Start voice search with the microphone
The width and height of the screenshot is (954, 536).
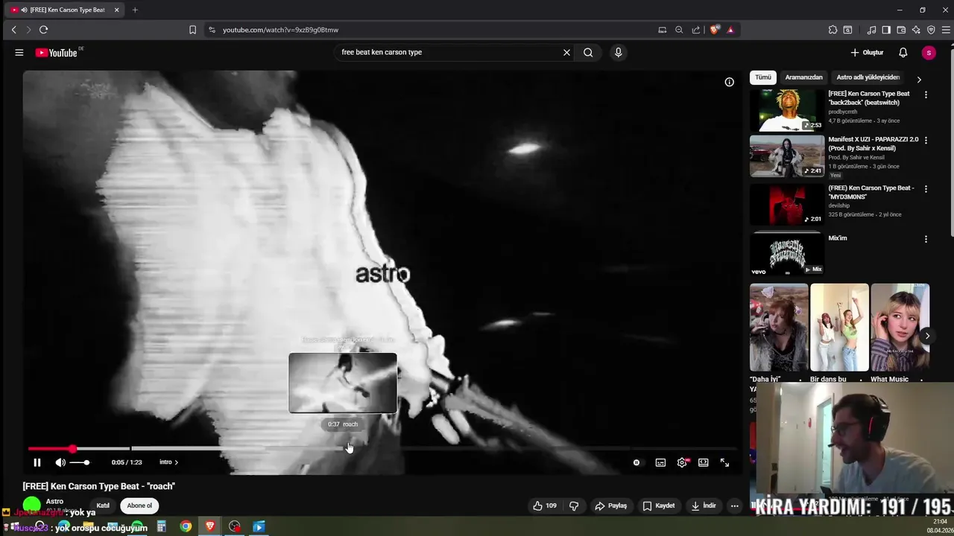click(618, 53)
